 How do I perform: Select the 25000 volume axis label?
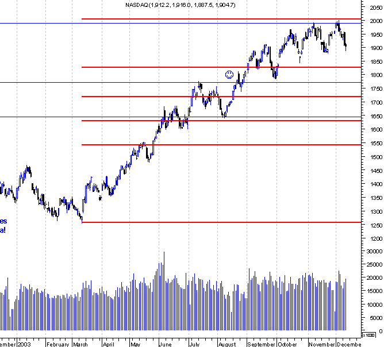375,264
